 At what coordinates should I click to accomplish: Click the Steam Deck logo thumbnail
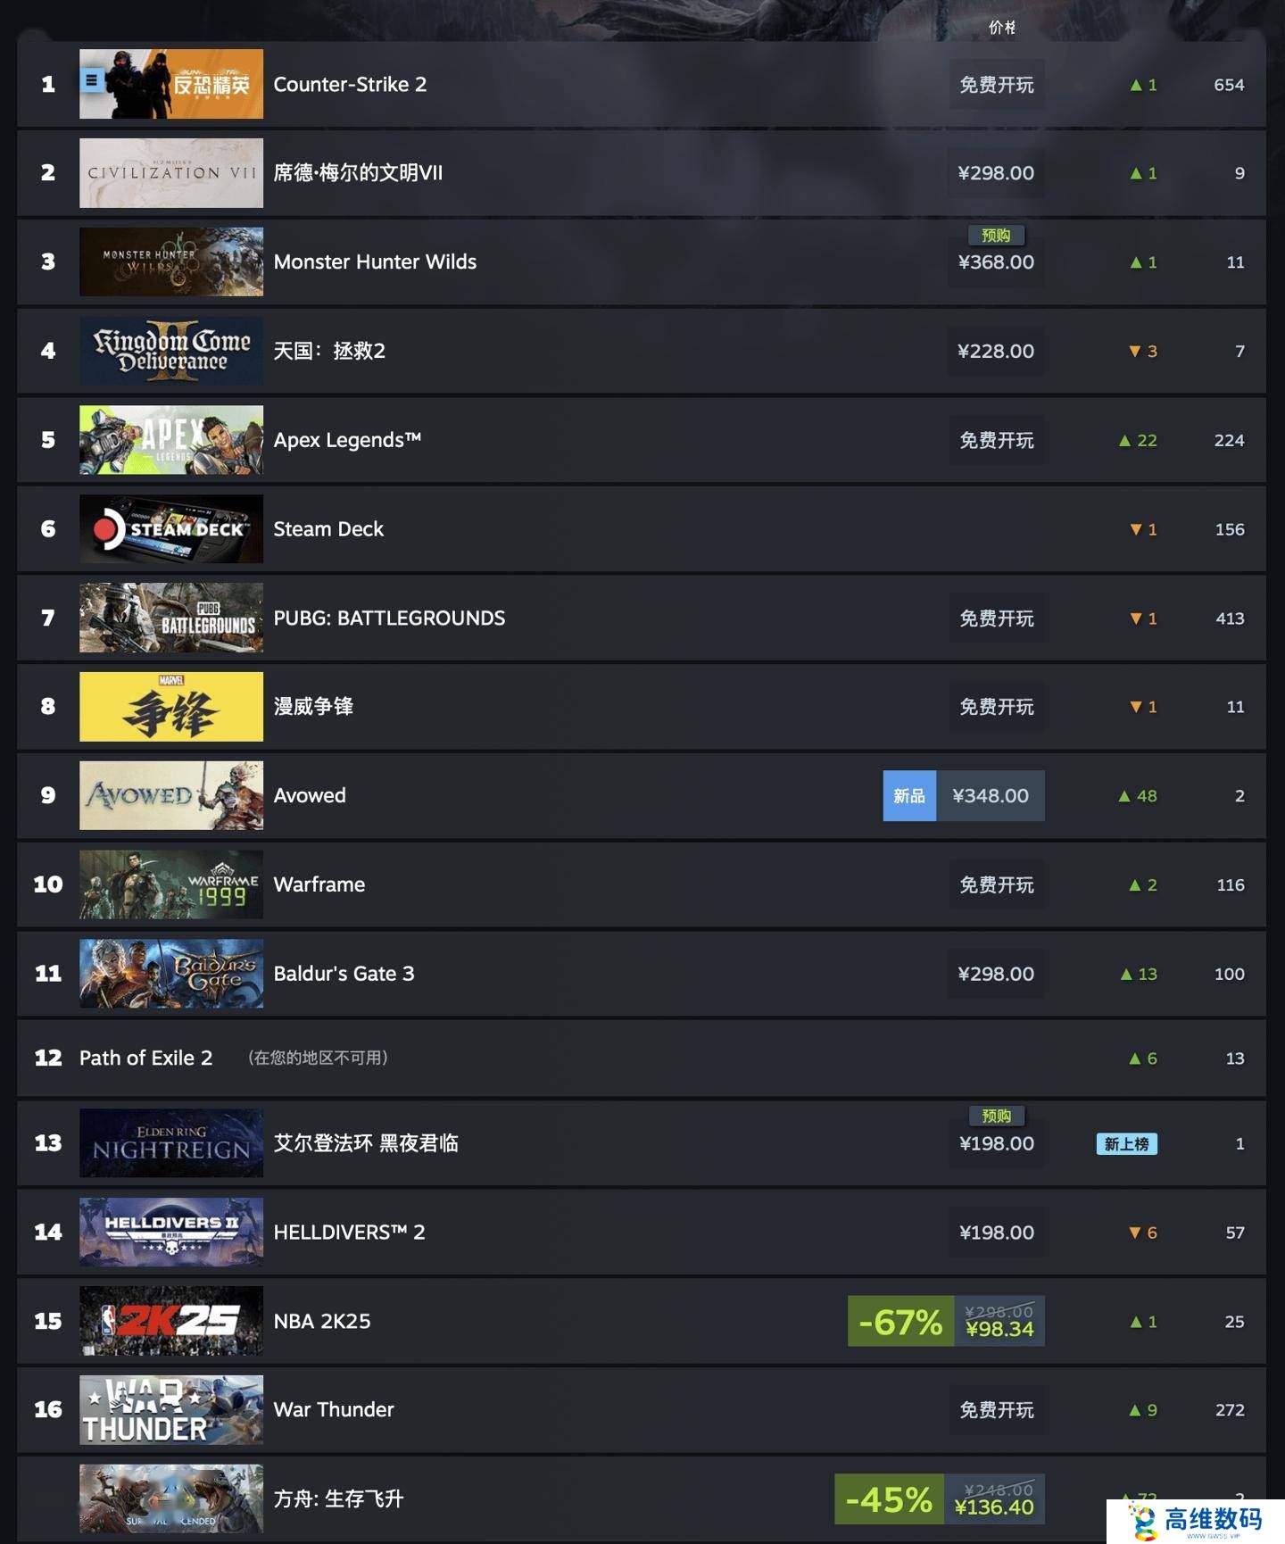click(x=171, y=529)
